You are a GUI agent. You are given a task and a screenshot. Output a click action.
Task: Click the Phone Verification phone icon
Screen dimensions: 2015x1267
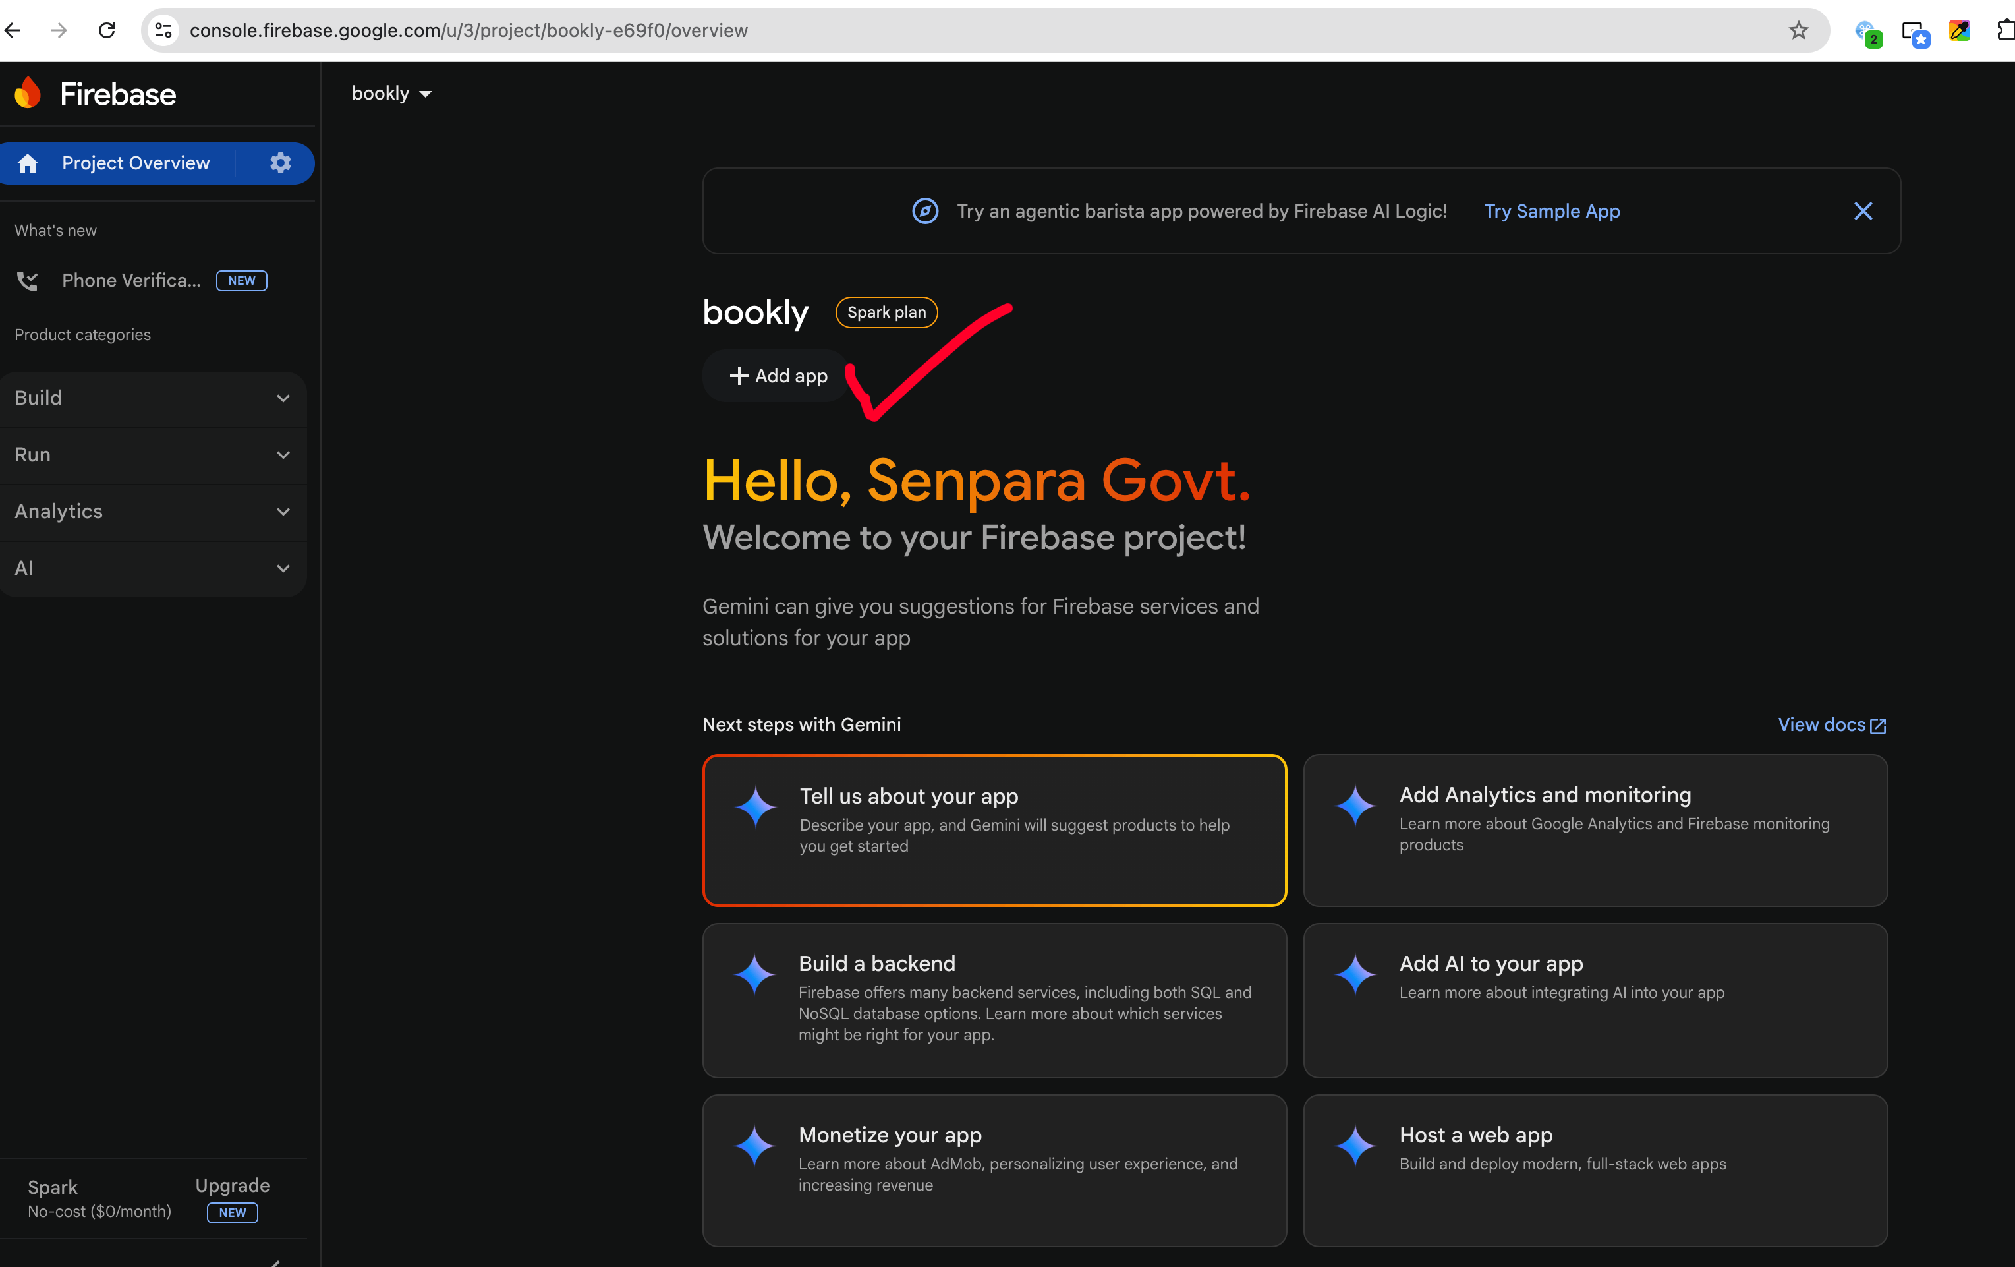click(x=28, y=281)
